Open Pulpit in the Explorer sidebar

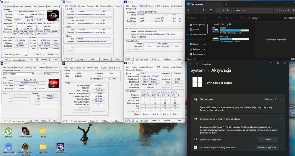click(194, 45)
